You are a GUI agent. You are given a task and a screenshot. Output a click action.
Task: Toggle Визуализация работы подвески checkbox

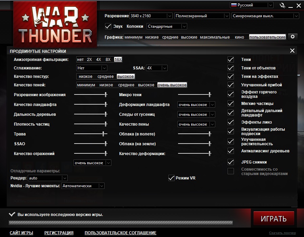231,131
